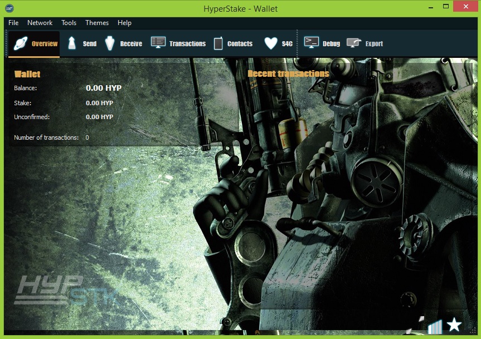
Task: Click the 'Recent transactions' heading
Action: pyautogui.click(x=288, y=73)
